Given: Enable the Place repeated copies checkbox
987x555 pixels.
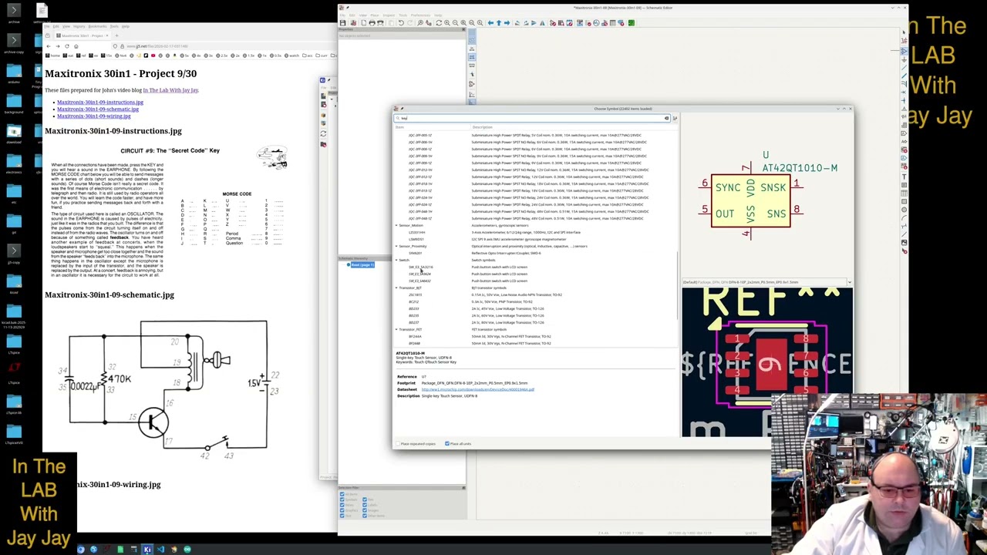Looking at the screenshot, I should 399,444.
